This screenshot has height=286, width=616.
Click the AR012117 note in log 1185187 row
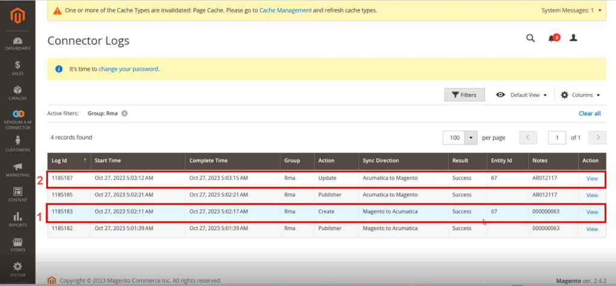click(x=545, y=178)
